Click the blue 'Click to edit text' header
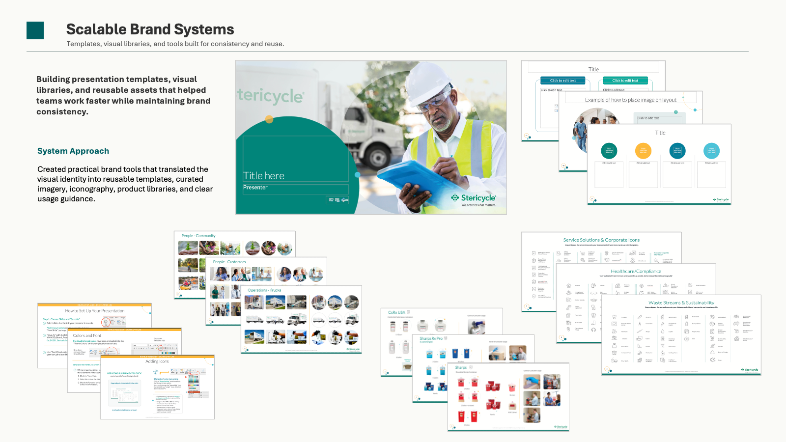Image resolution: width=786 pixels, height=442 pixels. [x=563, y=81]
